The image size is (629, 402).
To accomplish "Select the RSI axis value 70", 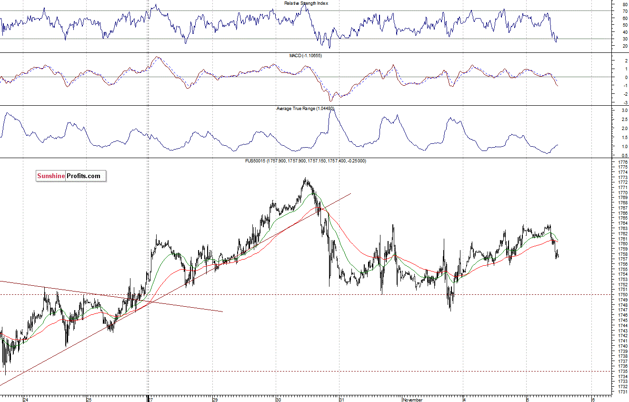I will [x=625, y=11].
